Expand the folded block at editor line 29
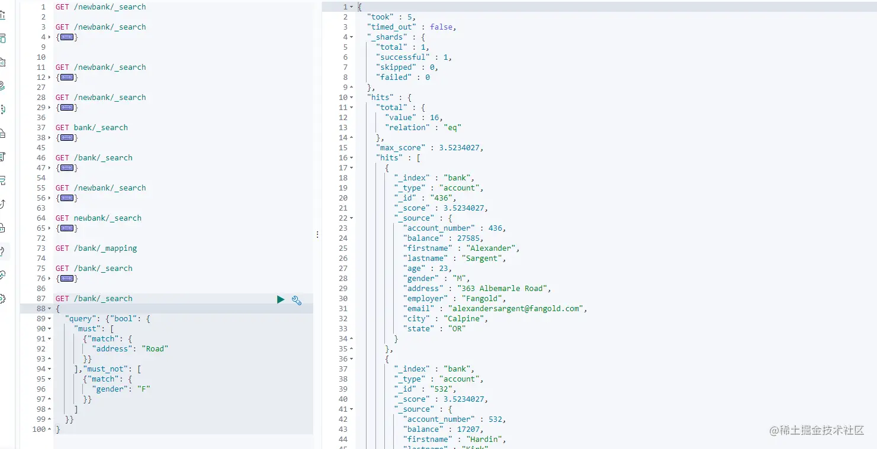This screenshot has width=877, height=449. coord(50,108)
